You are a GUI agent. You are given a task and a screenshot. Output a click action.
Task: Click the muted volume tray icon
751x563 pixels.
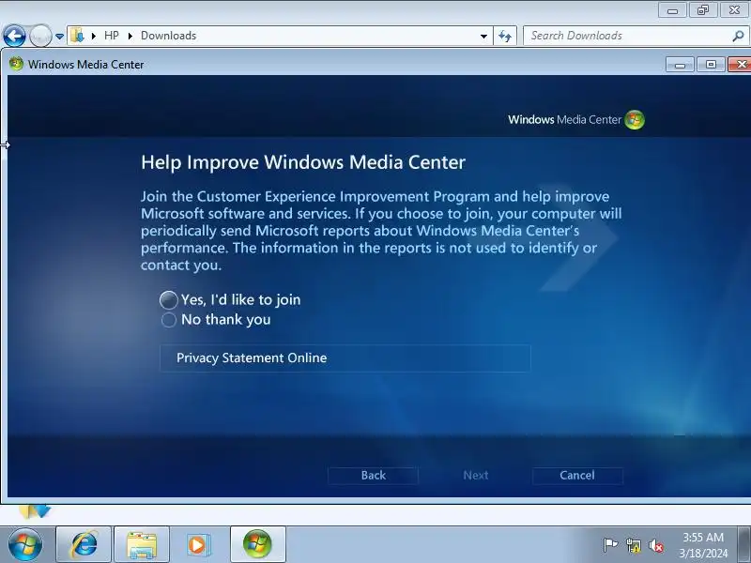pos(656,545)
